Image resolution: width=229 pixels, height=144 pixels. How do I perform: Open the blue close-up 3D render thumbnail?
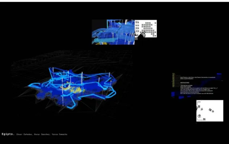click(x=113, y=32)
